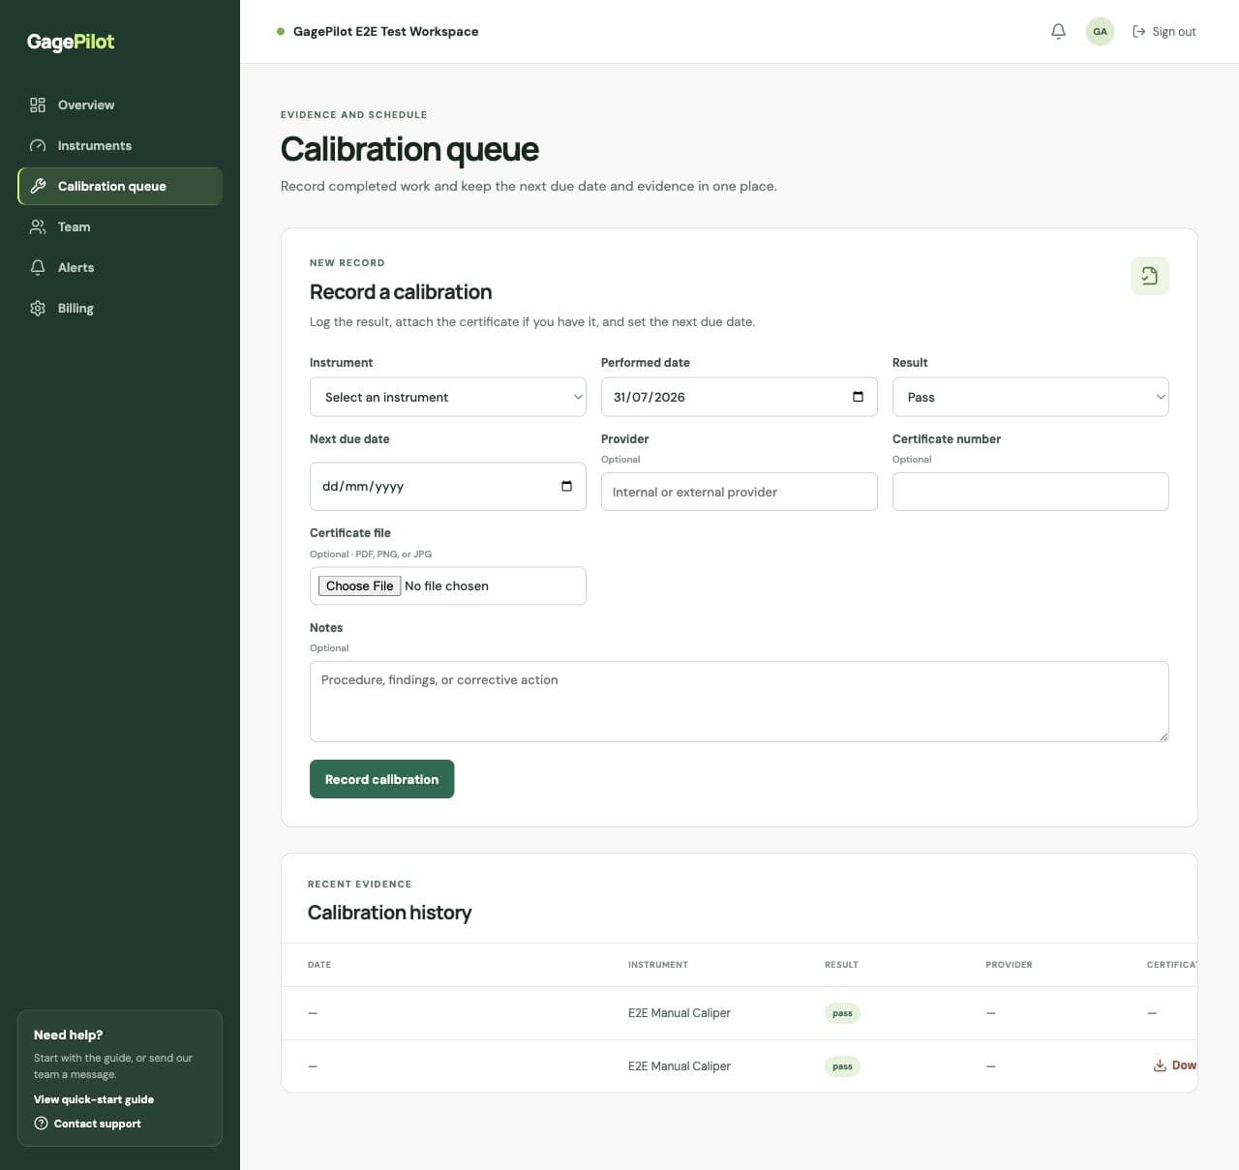
Task: Click the green workspace status dot
Action: 281,31
